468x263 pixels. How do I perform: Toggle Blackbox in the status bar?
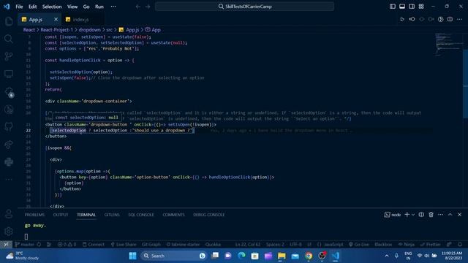[383, 244]
